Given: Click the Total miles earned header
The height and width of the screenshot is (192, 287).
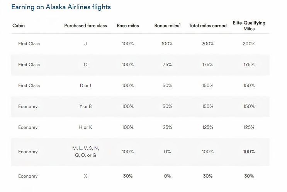Looking at the screenshot, I should coord(207,26).
